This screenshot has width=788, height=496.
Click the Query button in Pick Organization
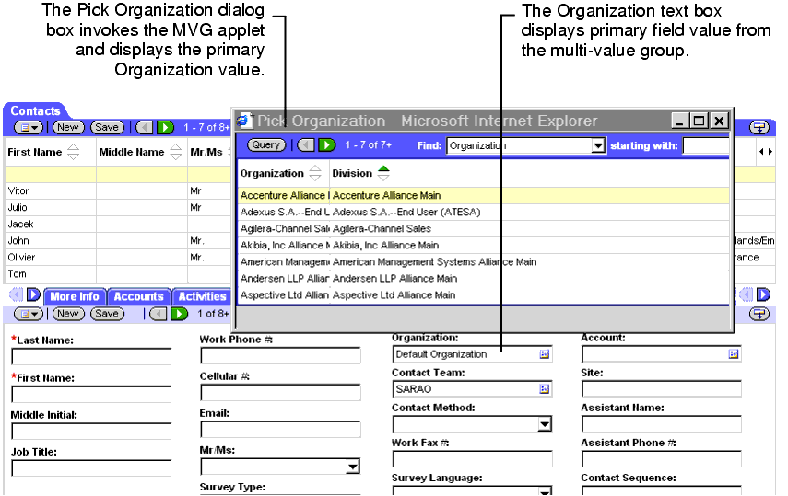265,145
